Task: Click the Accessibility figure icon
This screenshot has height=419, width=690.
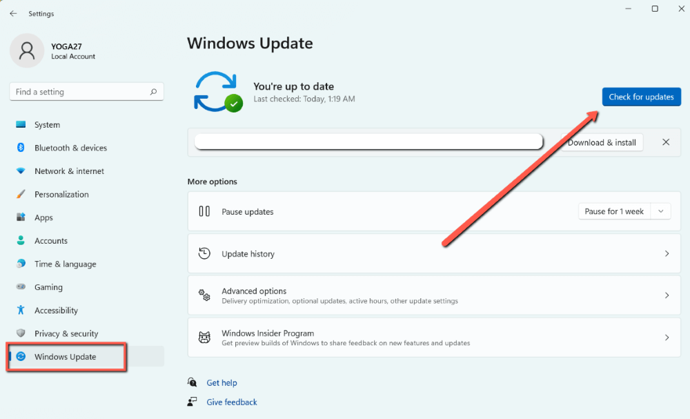Action: tap(21, 310)
